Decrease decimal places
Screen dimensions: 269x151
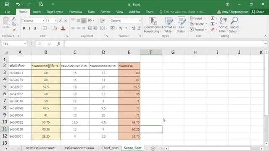click(139, 28)
